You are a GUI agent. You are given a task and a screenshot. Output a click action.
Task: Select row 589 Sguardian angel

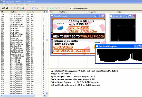click(x=23, y=54)
